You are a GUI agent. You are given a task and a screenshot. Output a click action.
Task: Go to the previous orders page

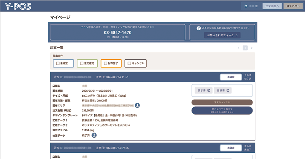point(239,48)
